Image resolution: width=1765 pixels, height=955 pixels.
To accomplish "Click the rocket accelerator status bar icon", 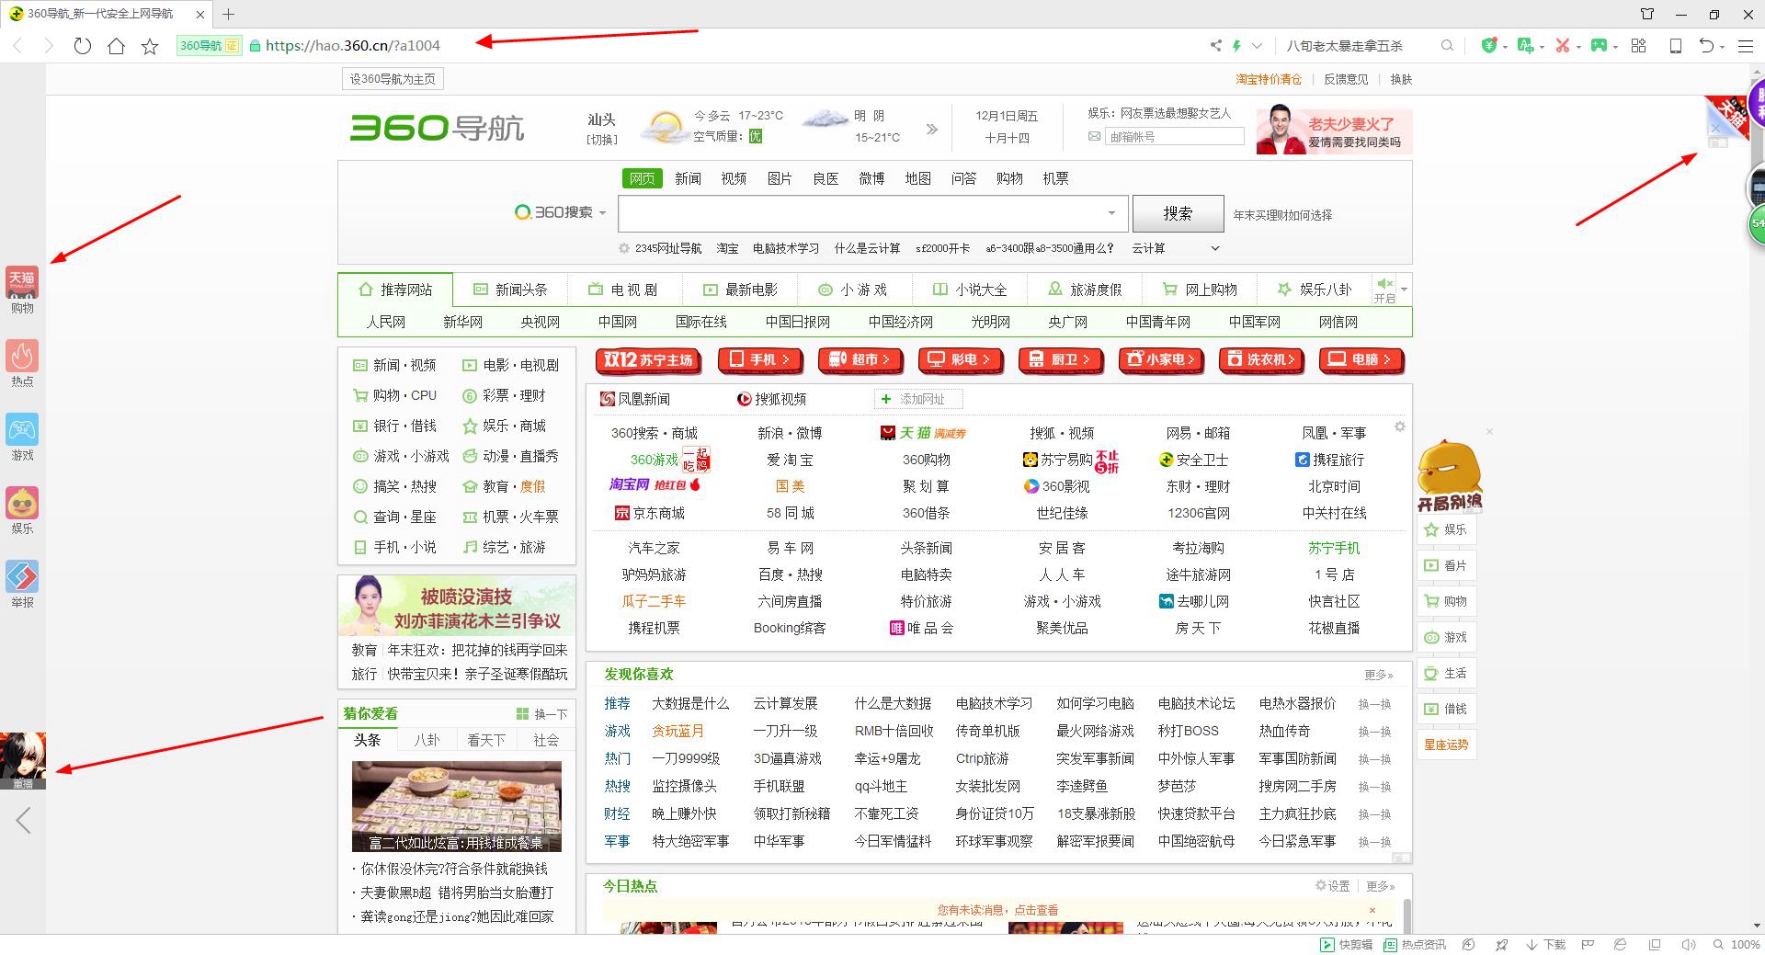I will click(1501, 944).
